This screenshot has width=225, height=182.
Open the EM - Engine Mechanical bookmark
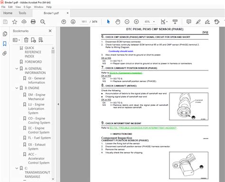[x=37, y=97]
